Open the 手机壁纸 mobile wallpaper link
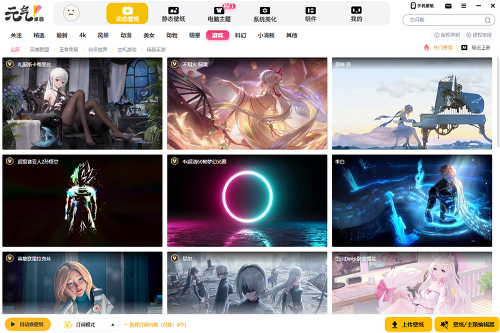The height and width of the screenshot is (333, 500). point(422,6)
